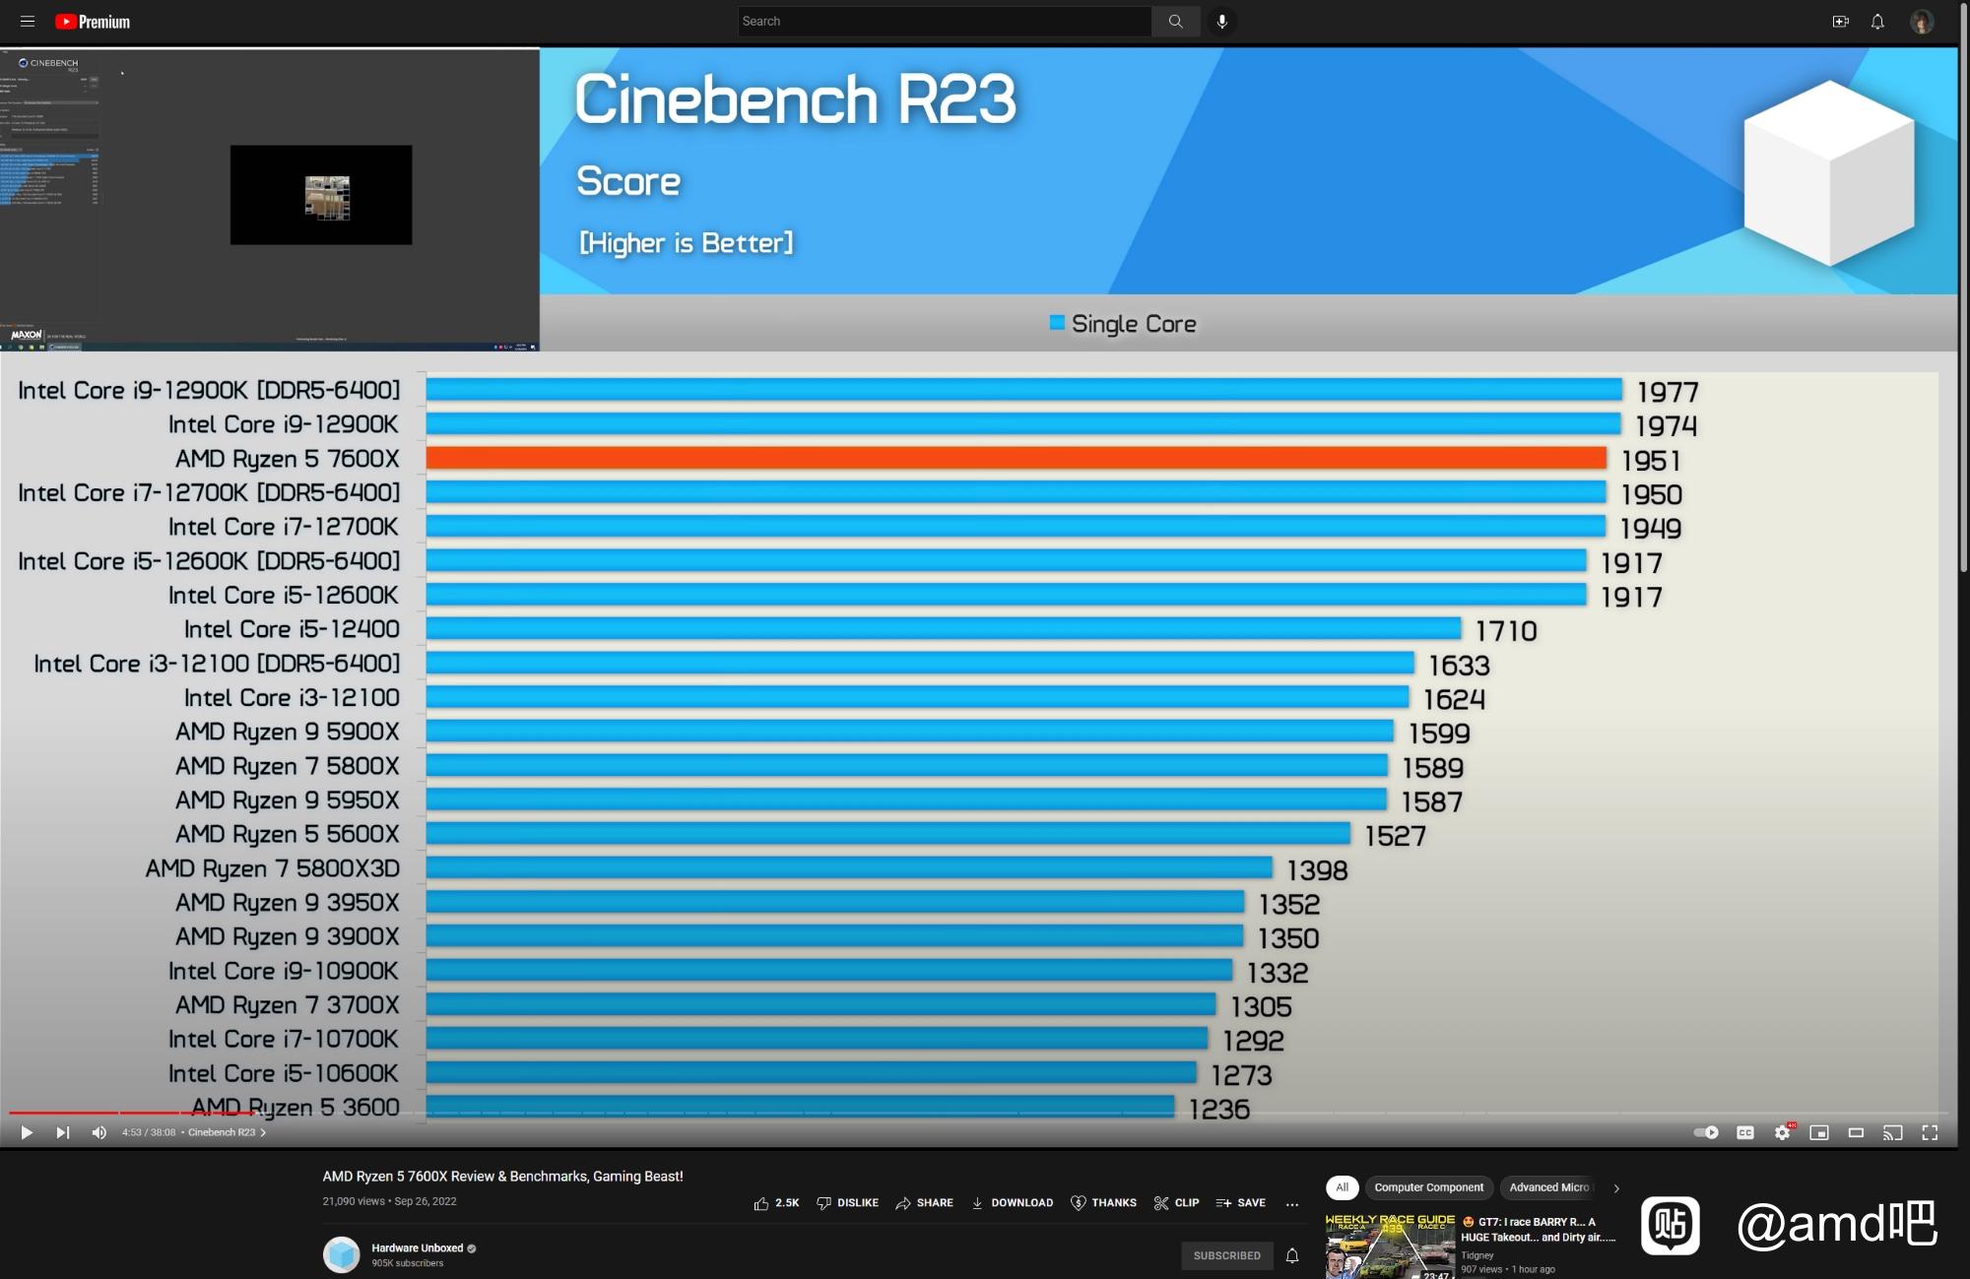Open the GT7 race guide video thumbnail
This screenshot has width=1970, height=1279.
[x=1389, y=1247]
